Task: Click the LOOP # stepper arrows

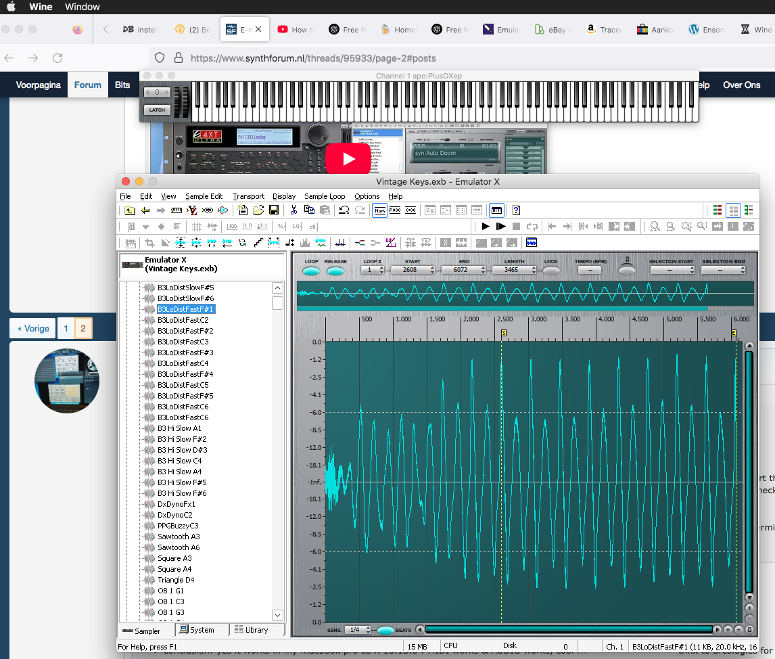Action: (381, 270)
